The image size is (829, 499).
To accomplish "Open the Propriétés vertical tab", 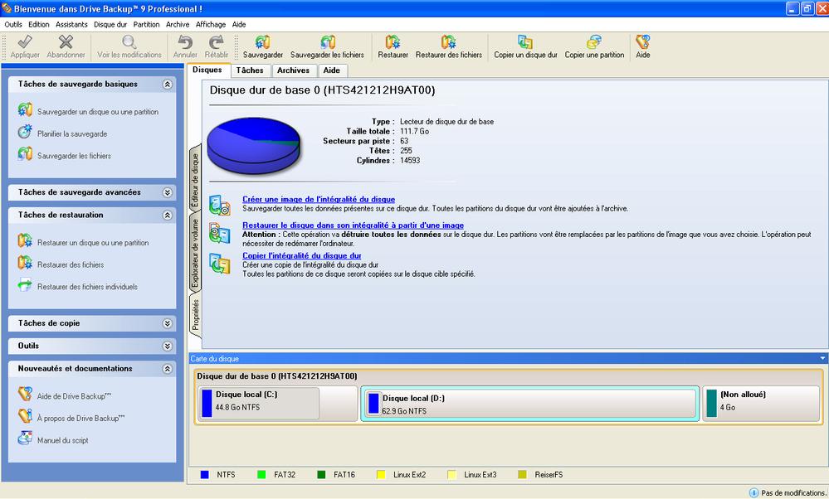I will (195, 315).
